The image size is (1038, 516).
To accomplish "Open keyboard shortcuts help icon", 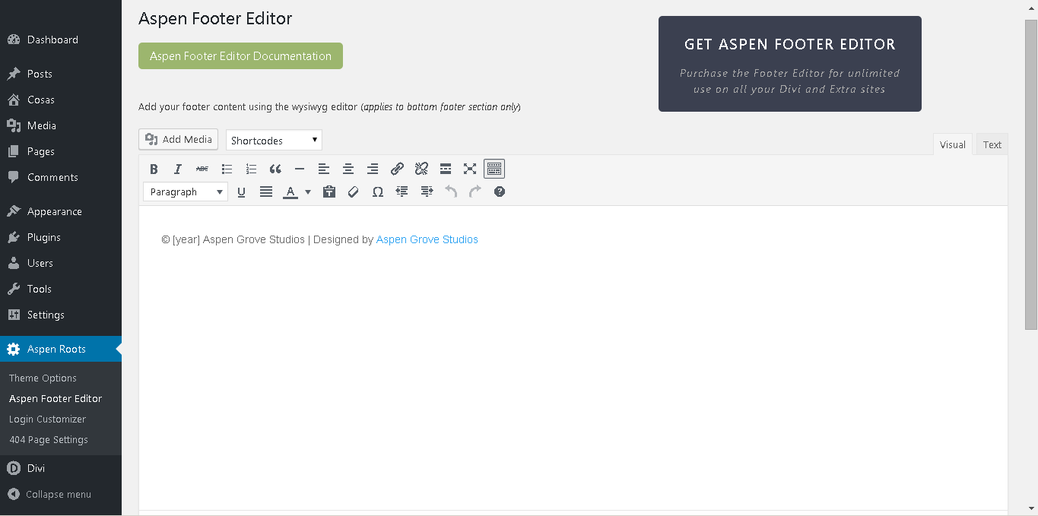I will 500,192.
